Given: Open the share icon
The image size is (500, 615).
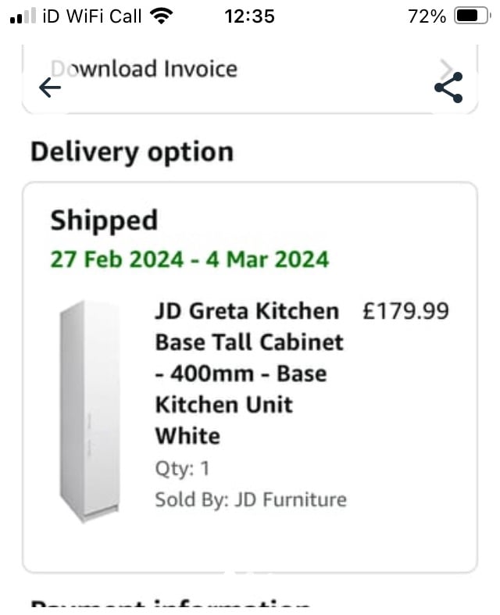Looking at the screenshot, I should [x=448, y=88].
